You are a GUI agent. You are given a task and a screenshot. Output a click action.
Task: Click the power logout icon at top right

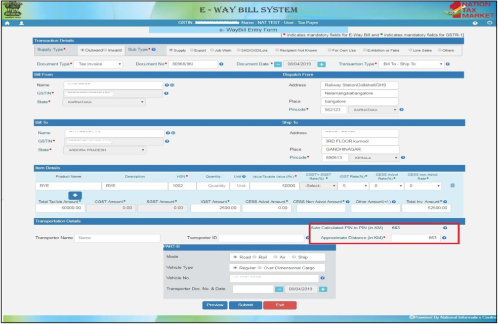[x=489, y=23]
